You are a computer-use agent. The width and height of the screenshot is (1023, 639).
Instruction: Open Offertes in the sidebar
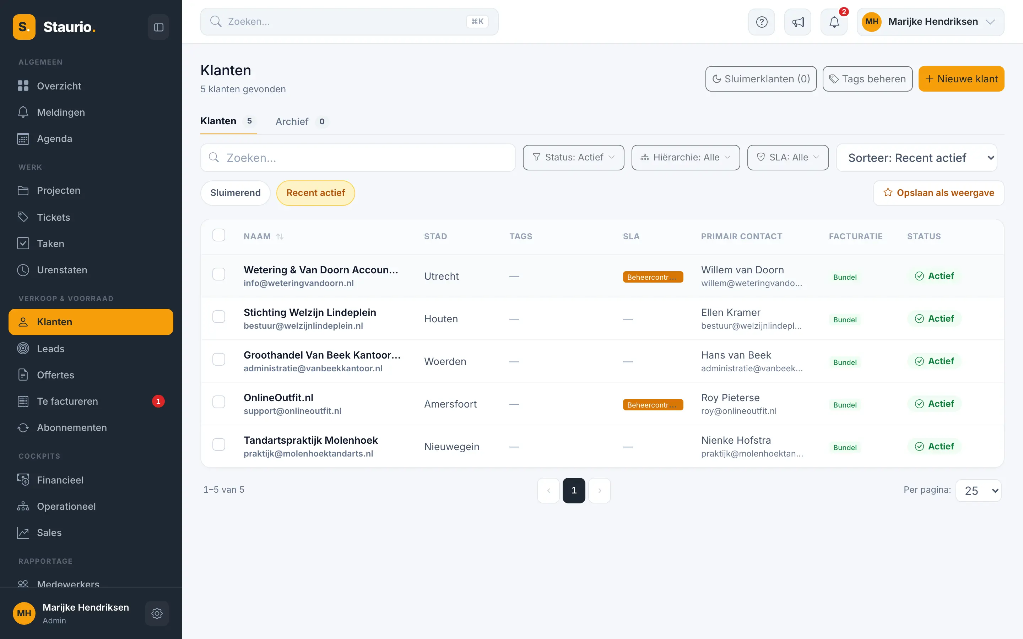click(x=91, y=375)
